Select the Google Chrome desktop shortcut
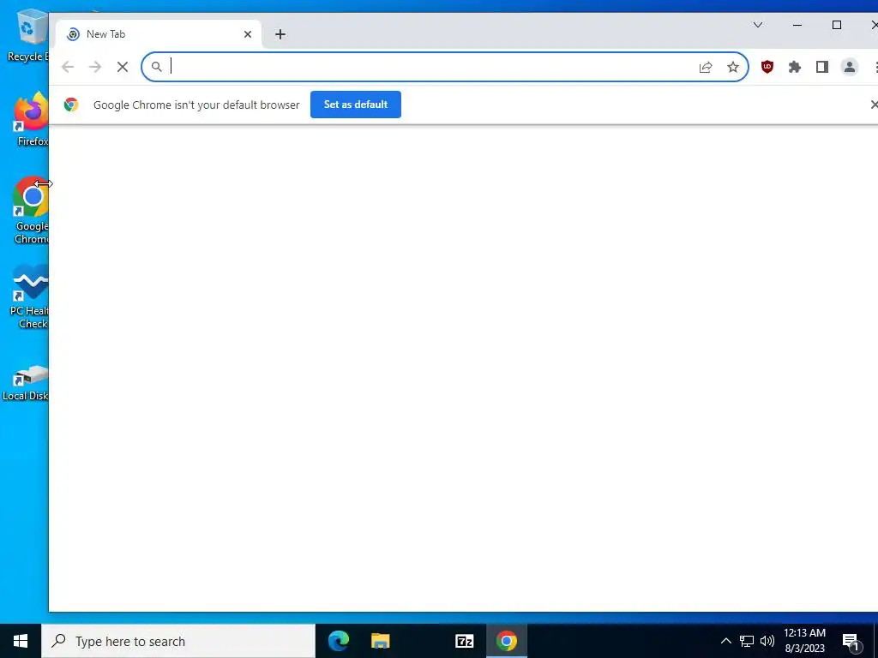The height and width of the screenshot is (658, 878). tap(31, 210)
